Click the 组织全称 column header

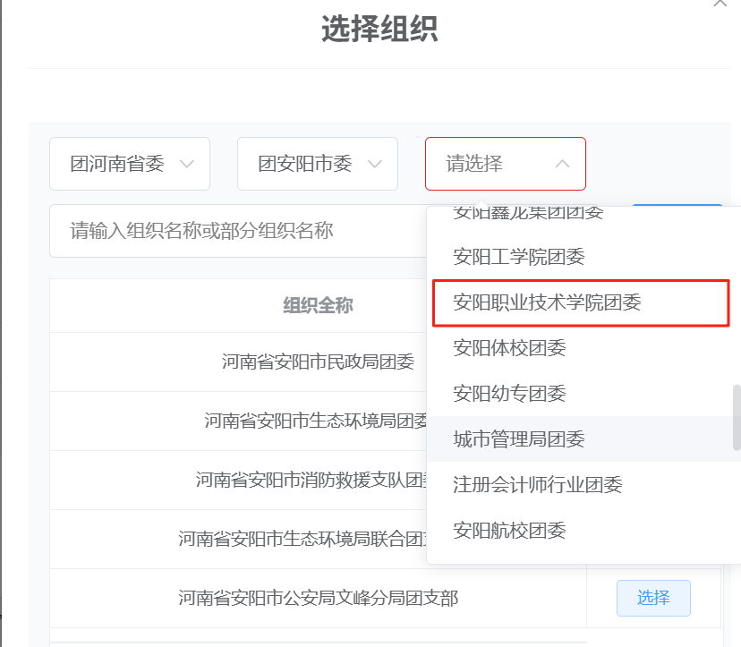pyautogui.click(x=318, y=305)
